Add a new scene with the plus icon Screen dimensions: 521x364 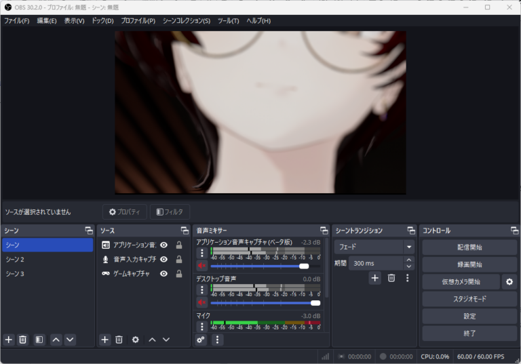coord(9,340)
